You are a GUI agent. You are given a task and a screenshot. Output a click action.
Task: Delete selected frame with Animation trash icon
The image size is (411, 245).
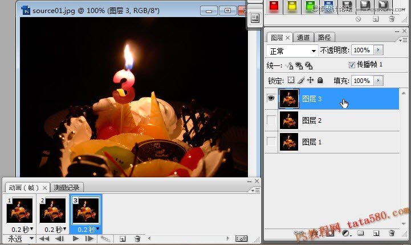[137, 239]
